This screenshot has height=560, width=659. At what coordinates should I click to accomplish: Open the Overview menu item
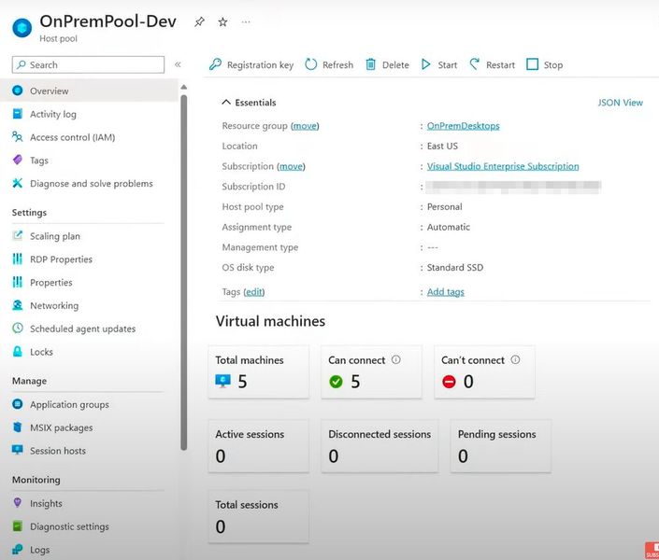[x=88, y=91]
